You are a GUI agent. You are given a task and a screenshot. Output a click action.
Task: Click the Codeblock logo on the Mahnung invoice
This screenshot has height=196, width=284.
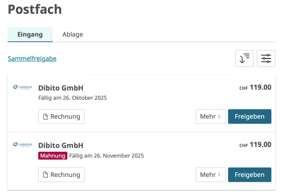23,145
